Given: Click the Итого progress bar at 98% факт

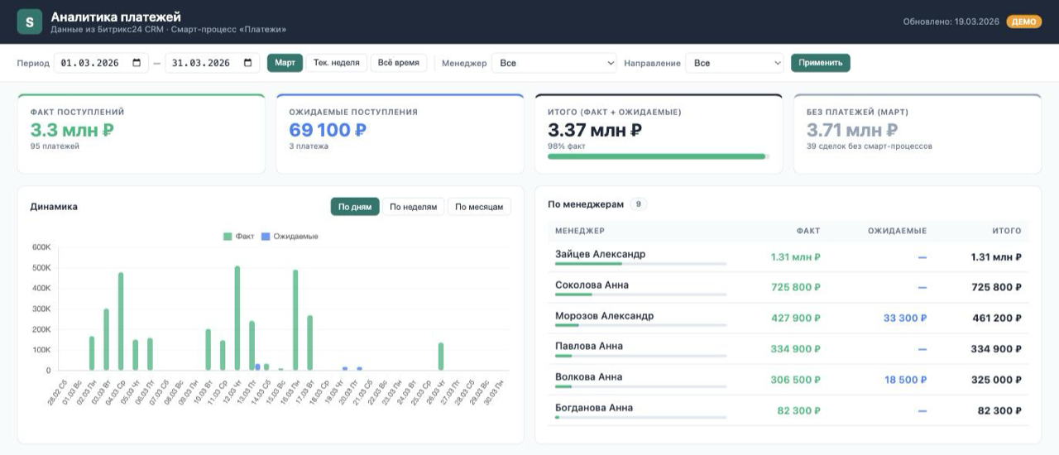Looking at the screenshot, I should 659,156.
